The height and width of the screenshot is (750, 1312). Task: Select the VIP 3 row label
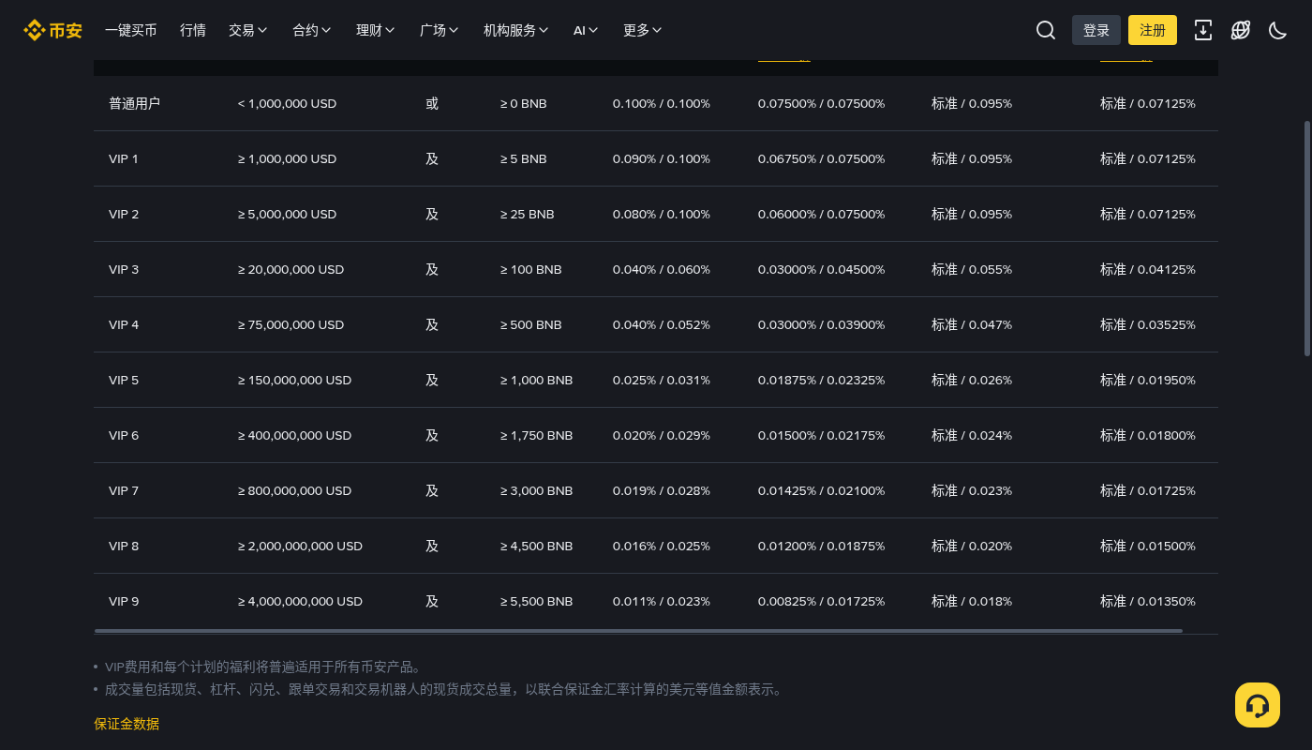(124, 269)
